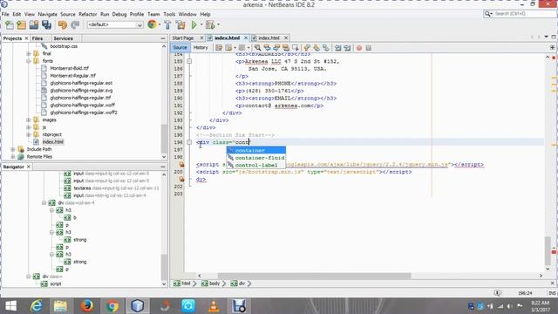This screenshot has height=314, width=558.
Task: Click the Clean and Build icon
Action: click(180, 24)
